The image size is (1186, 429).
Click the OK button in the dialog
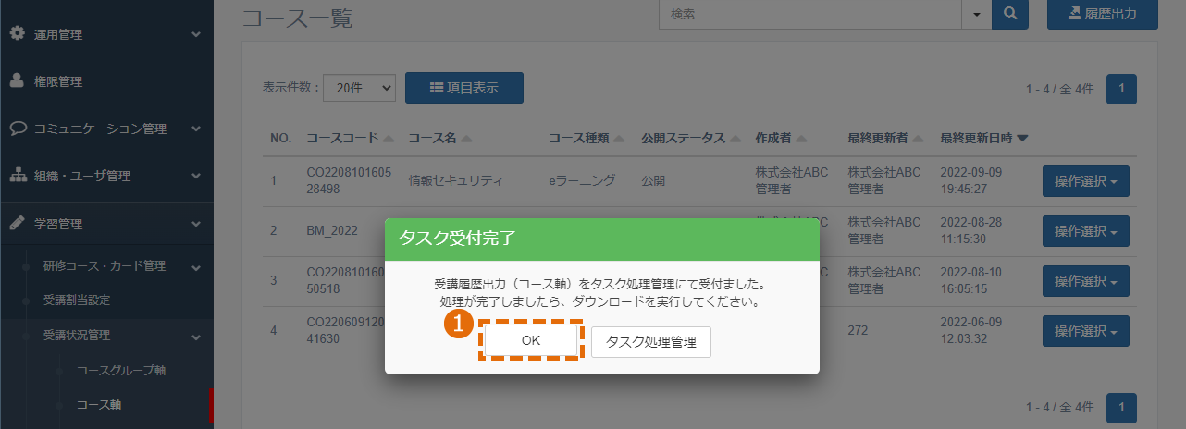point(530,340)
